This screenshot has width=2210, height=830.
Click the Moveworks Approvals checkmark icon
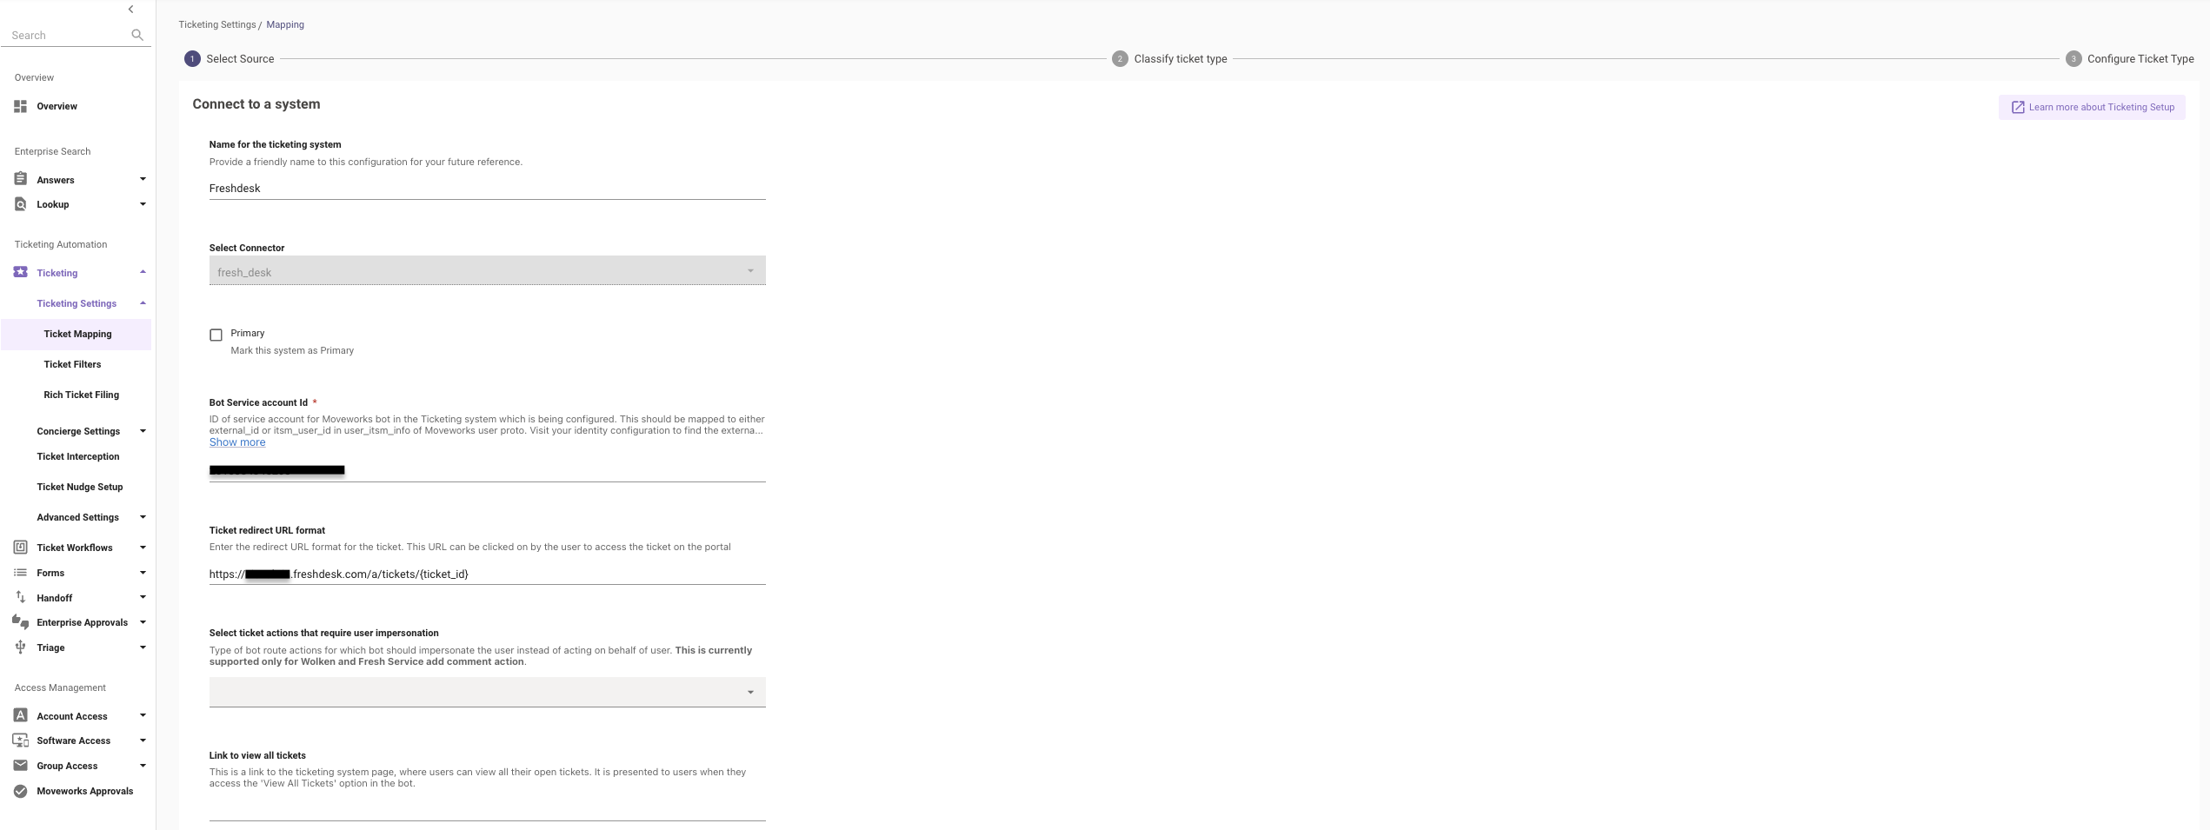20,791
